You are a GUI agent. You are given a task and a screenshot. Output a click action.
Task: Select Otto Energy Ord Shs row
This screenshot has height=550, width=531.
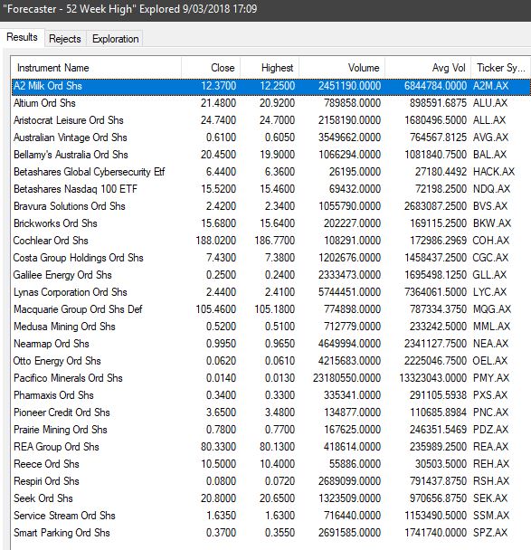tap(271, 361)
